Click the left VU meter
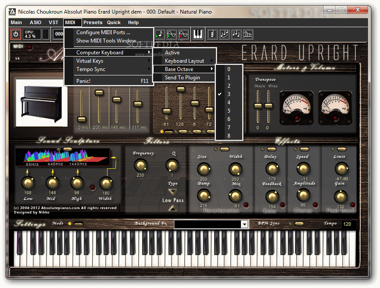This screenshot has height=288, width=380. tap(296, 108)
